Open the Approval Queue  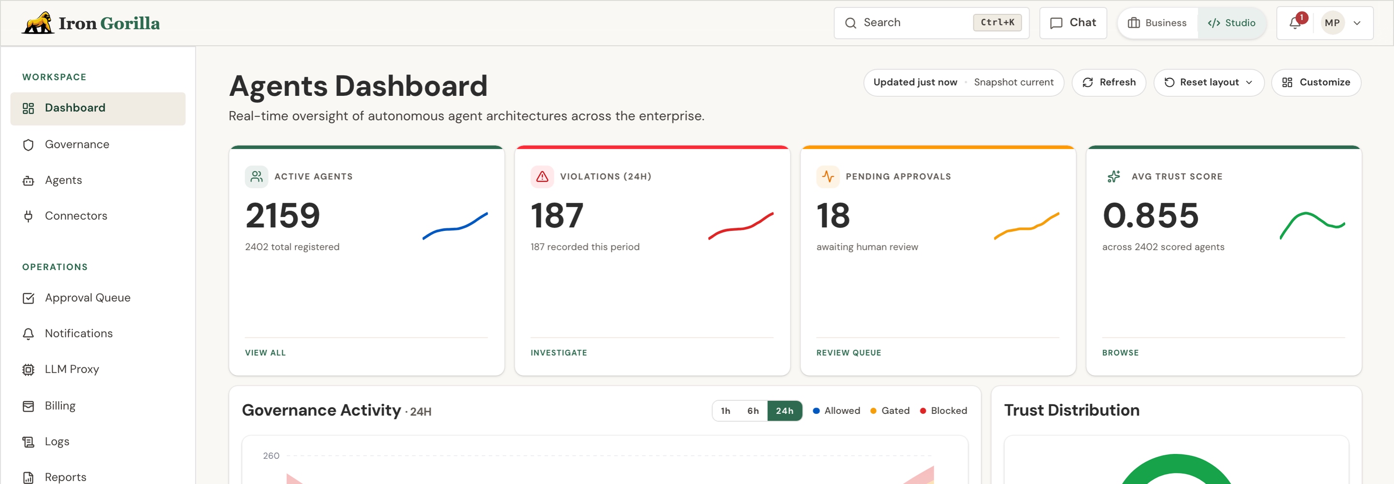[98, 298]
